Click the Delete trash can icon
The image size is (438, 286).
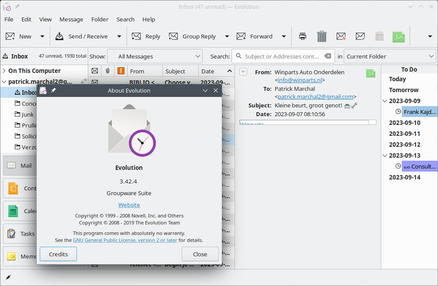[x=322, y=36]
